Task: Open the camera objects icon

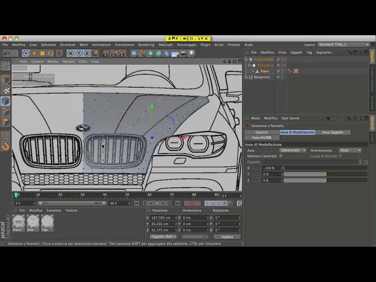Action: 183,53
